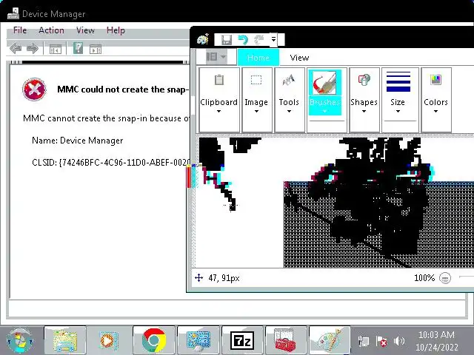Expand the Shapes group
This screenshot has width=474, height=355.
tap(364, 100)
